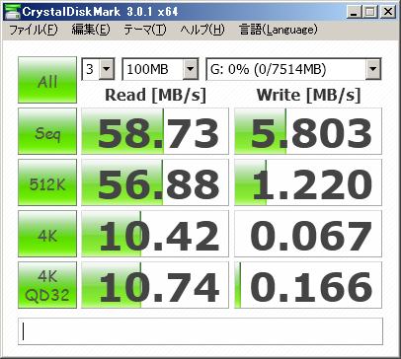Expand the G: drive selection dropdown
This screenshot has width=401, height=359.
373,69
